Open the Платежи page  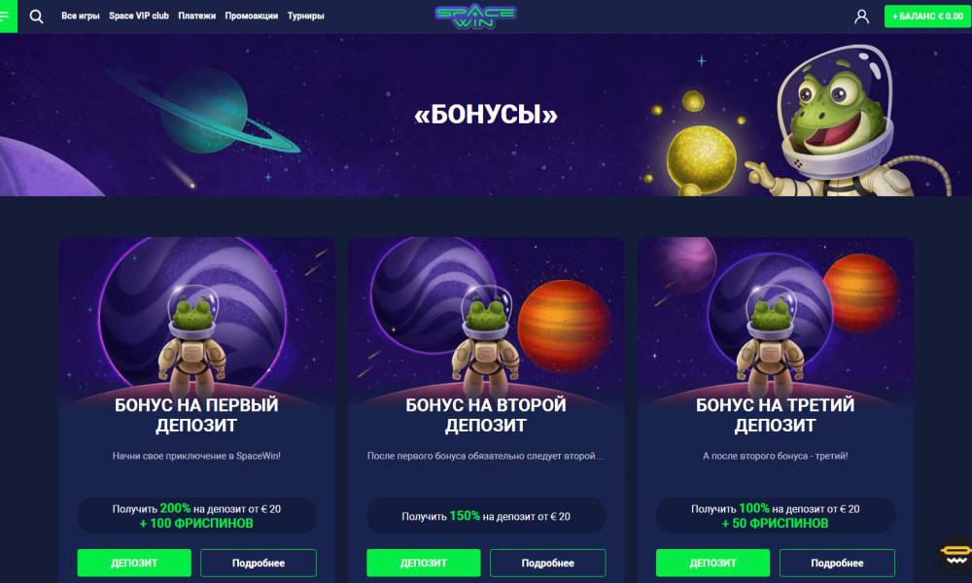tap(197, 17)
